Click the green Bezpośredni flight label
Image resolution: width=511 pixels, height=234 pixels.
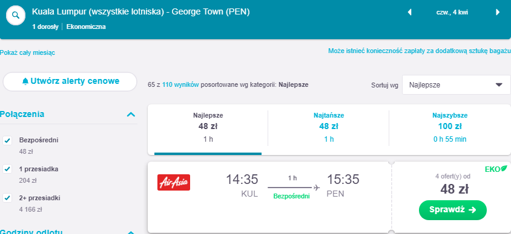click(x=291, y=197)
